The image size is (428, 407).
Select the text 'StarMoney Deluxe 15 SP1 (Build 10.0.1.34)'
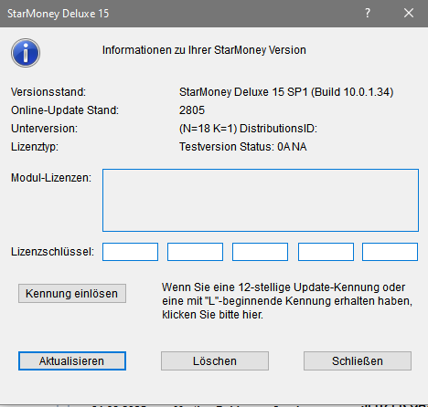286,92
